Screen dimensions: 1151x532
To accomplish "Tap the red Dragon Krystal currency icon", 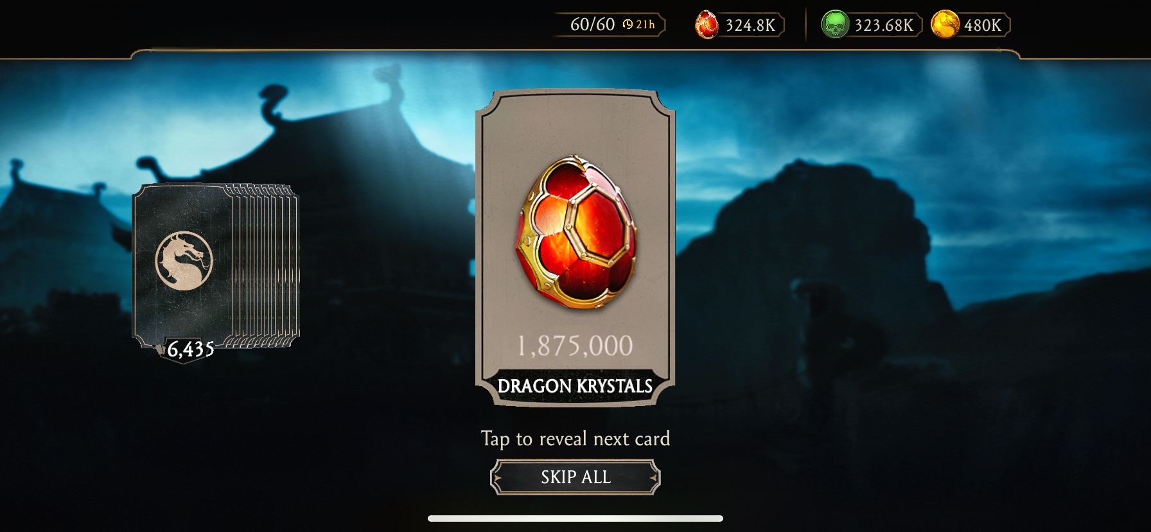I will [x=707, y=25].
